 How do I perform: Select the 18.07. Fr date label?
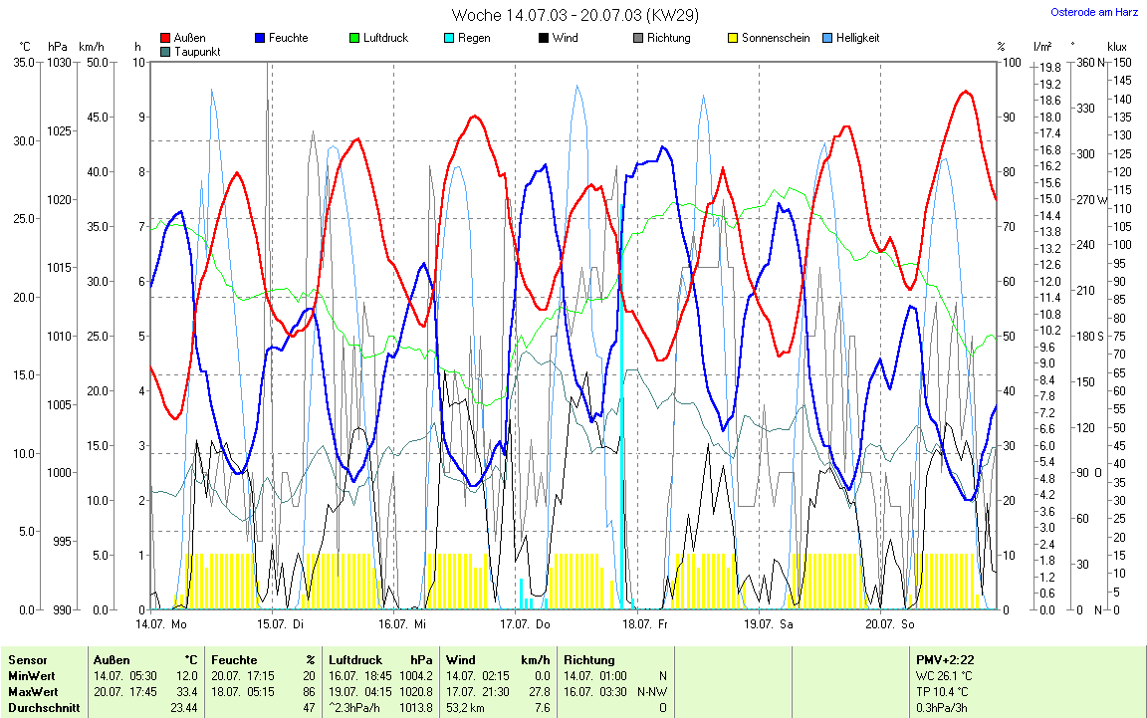[645, 624]
